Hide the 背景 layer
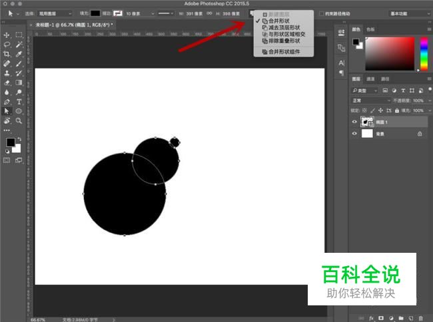The width and height of the screenshot is (433, 322). 354,133
